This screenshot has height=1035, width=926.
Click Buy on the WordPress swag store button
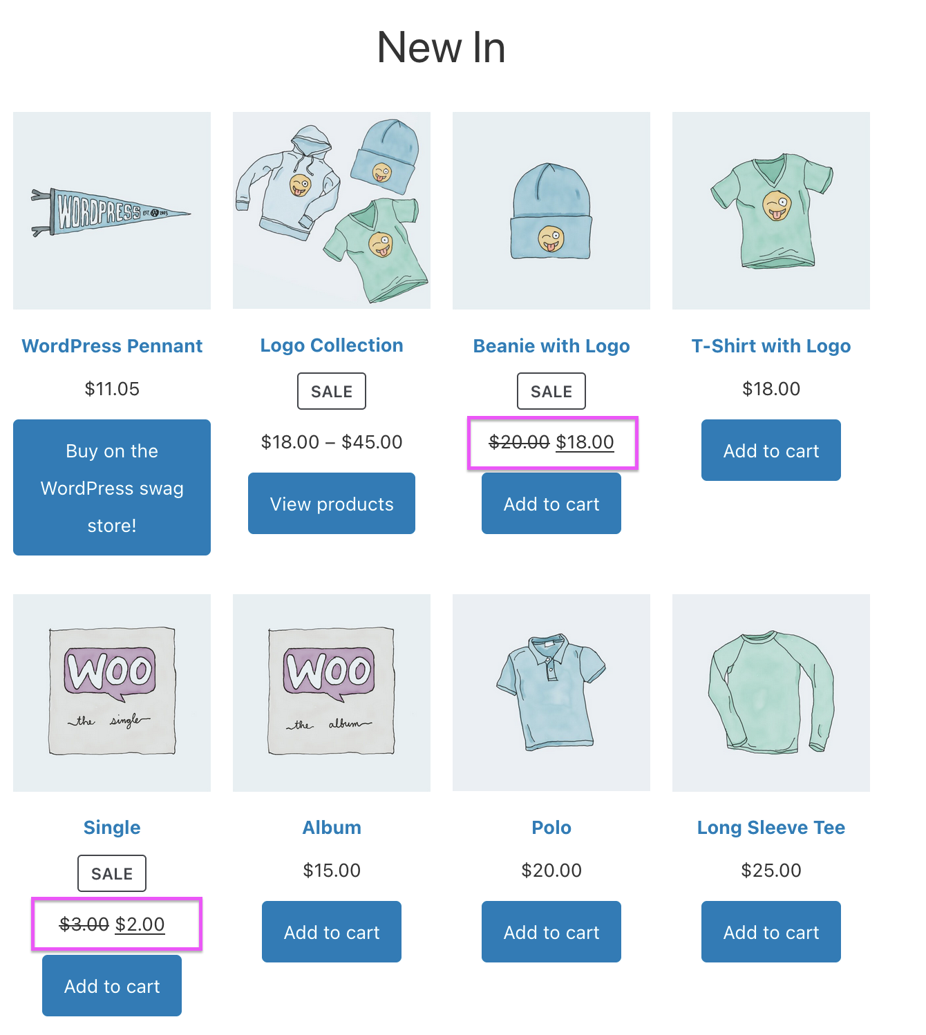click(111, 488)
